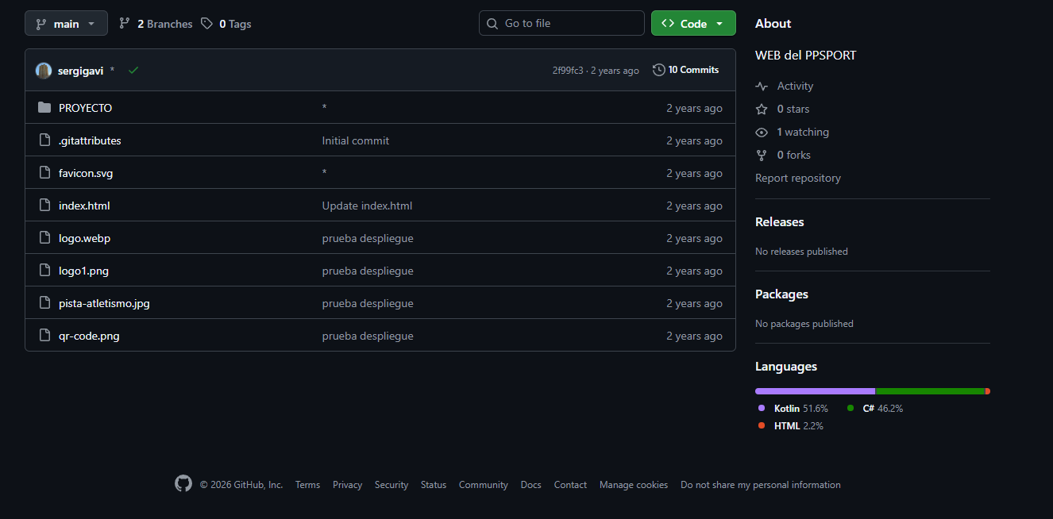Image resolution: width=1053 pixels, height=519 pixels.
Task: Click the GitHub logo in footer
Action: [x=183, y=484]
